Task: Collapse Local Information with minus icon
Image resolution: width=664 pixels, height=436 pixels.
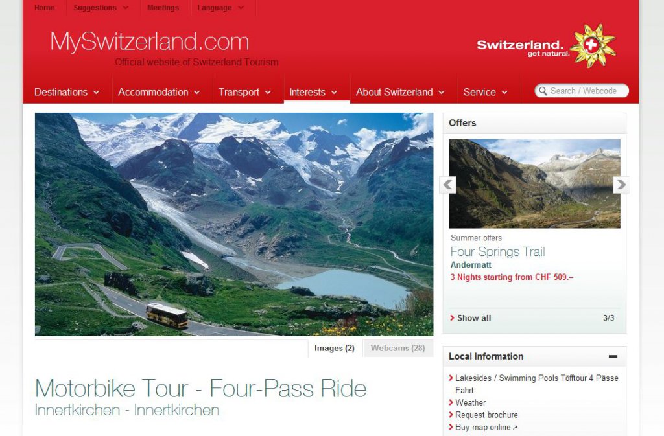Action: (x=613, y=356)
